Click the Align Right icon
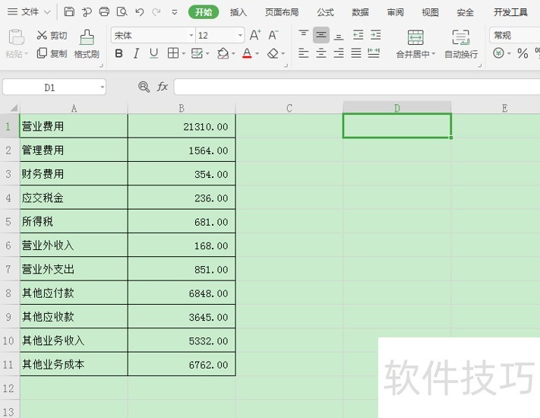The height and width of the screenshot is (418, 540). (x=339, y=53)
